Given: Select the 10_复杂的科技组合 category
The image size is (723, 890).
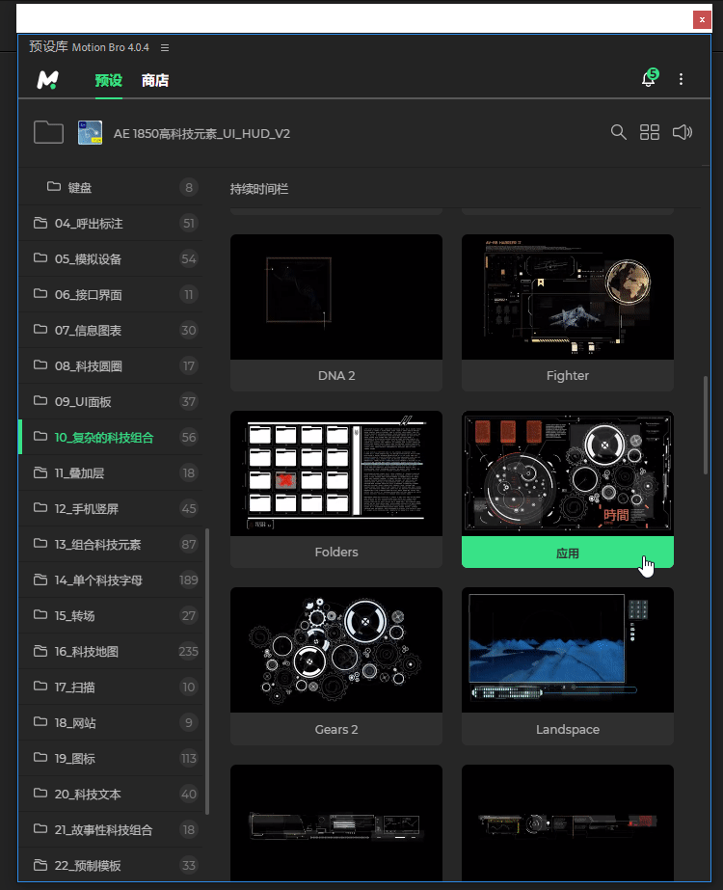Looking at the screenshot, I should [x=111, y=437].
